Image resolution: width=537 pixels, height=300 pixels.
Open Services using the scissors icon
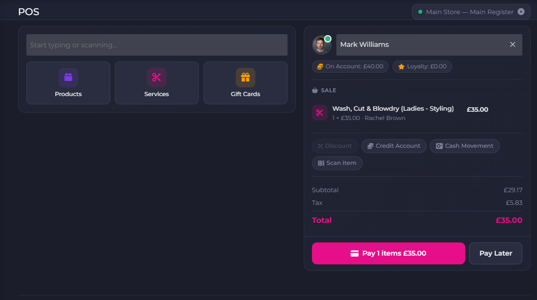pos(156,77)
